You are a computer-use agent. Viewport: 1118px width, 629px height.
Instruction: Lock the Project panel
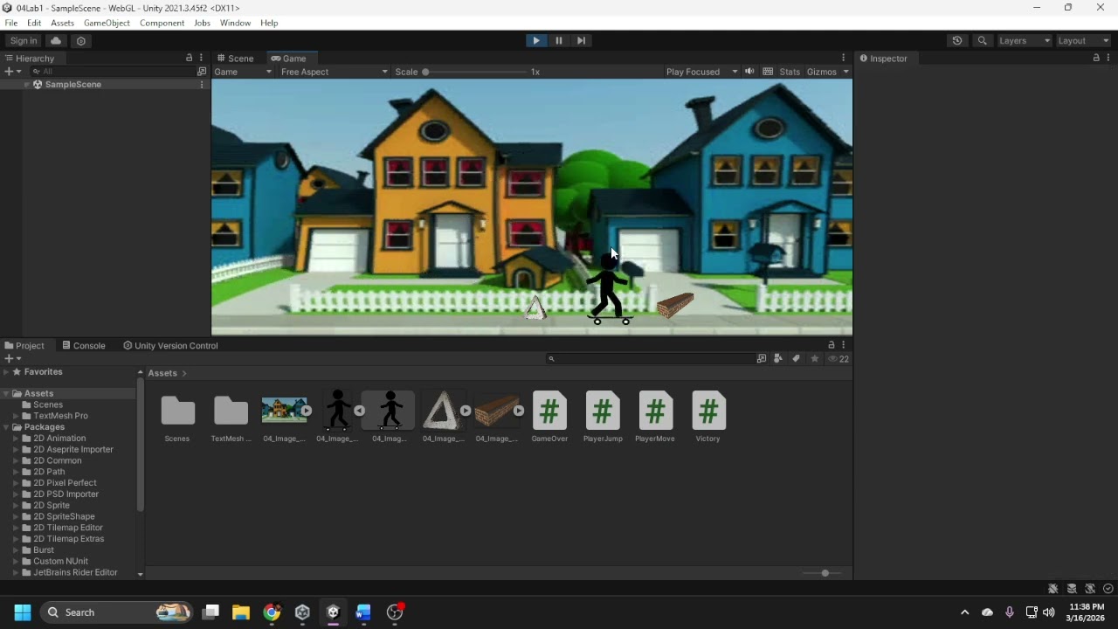click(x=832, y=345)
